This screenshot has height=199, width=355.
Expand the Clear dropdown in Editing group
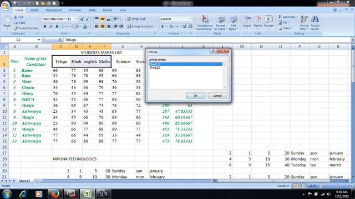point(291,28)
